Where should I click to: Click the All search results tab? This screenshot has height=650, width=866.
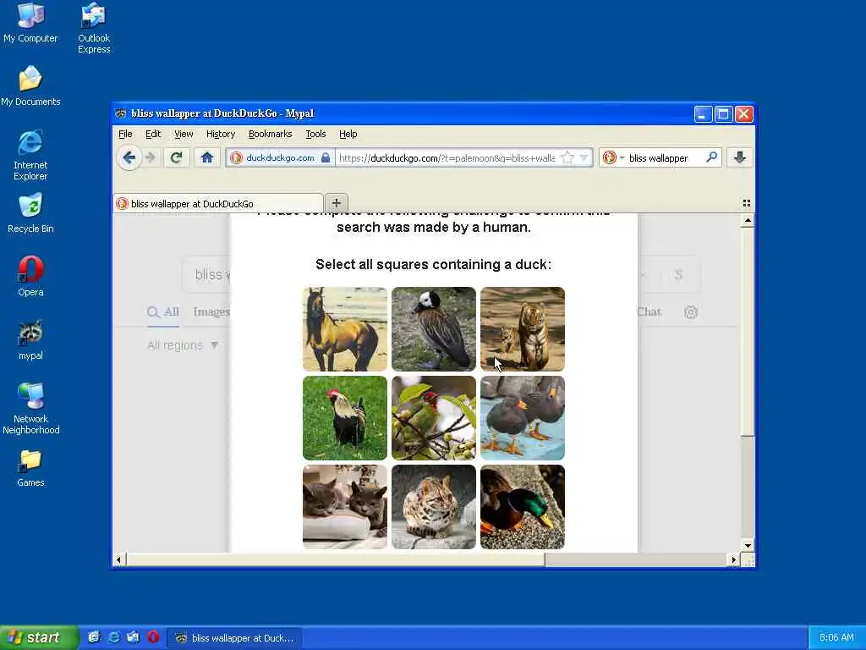163,311
